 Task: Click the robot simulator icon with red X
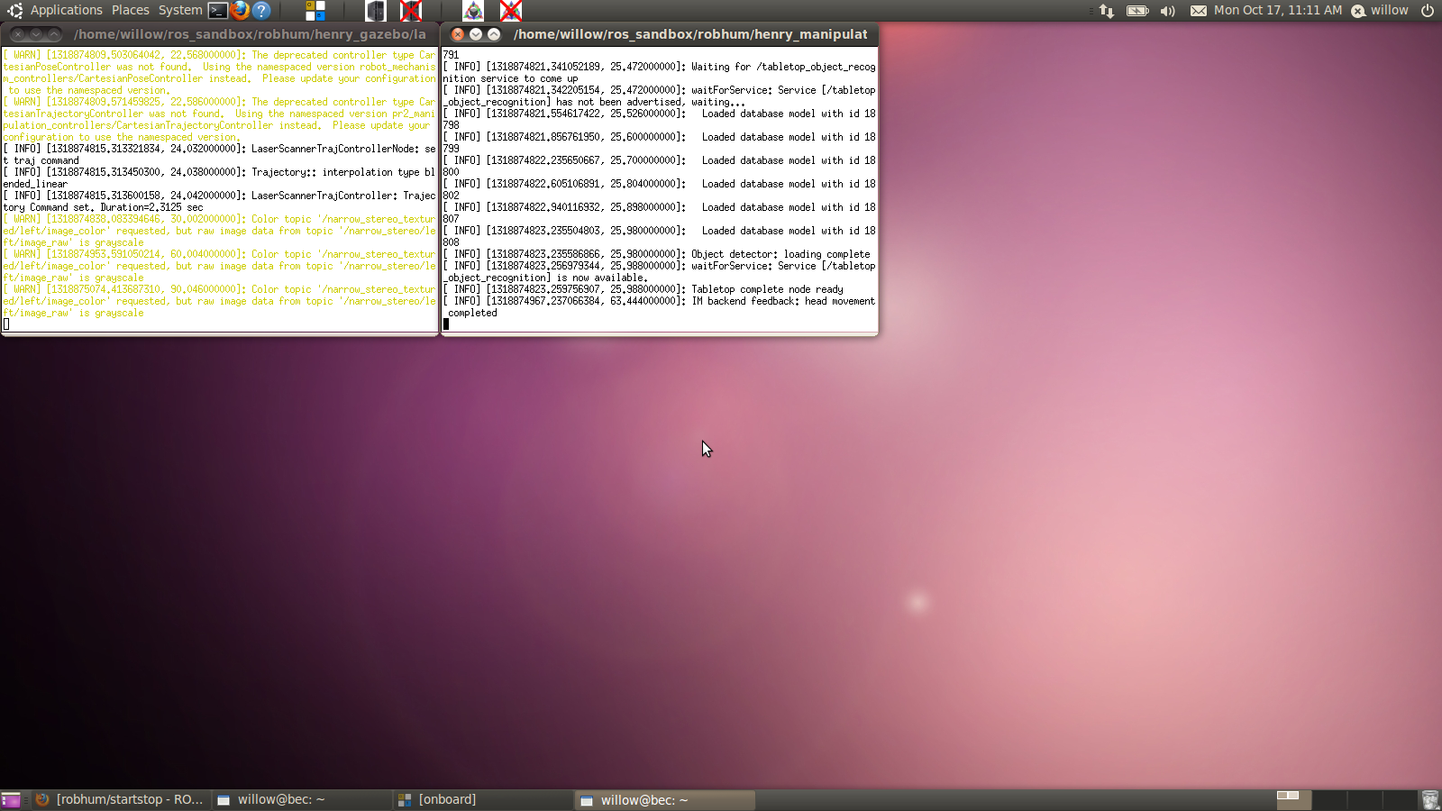[x=511, y=11]
